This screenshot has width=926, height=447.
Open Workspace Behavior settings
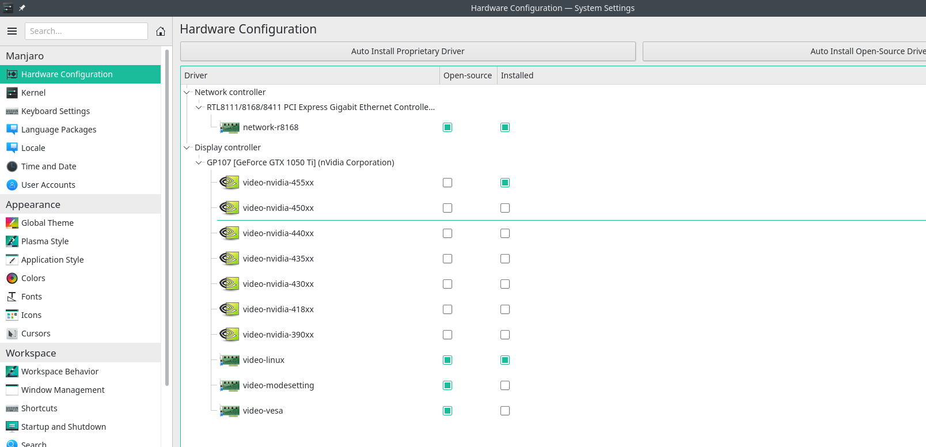60,372
